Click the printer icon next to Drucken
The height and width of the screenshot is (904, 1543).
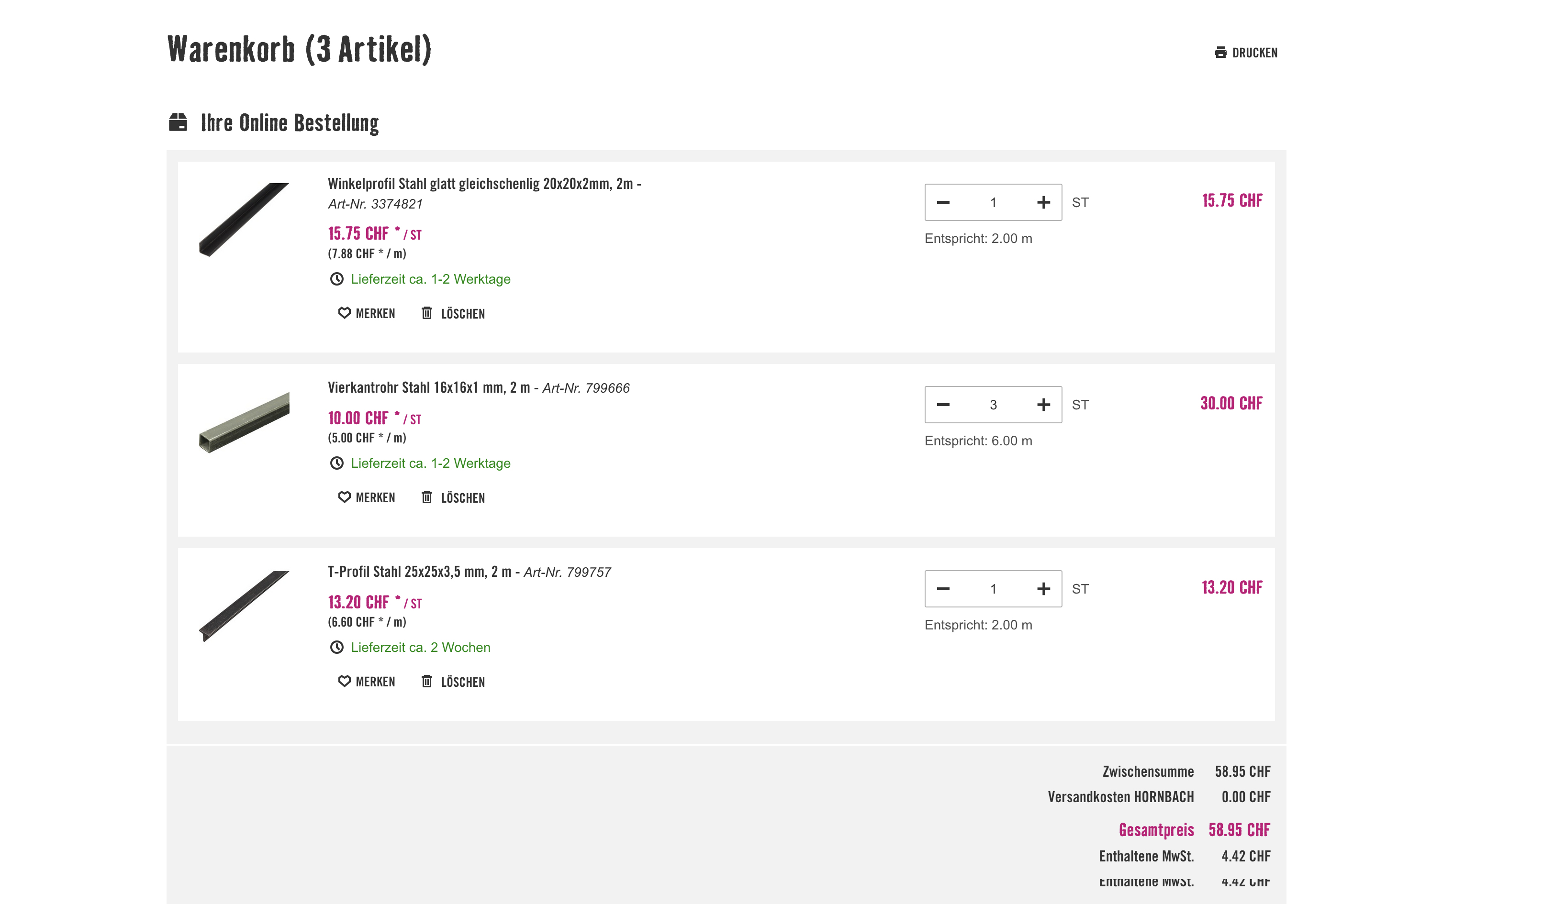tap(1220, 53)
